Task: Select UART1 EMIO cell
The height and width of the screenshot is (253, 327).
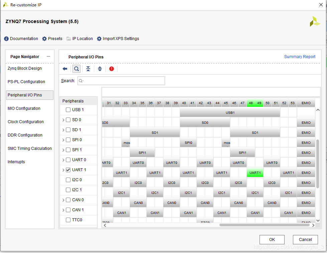Action: (306, 173)
